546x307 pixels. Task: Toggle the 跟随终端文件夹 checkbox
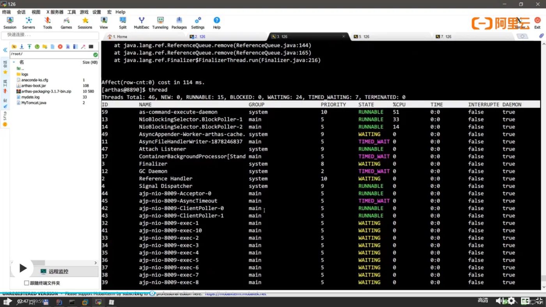[27, 283]
